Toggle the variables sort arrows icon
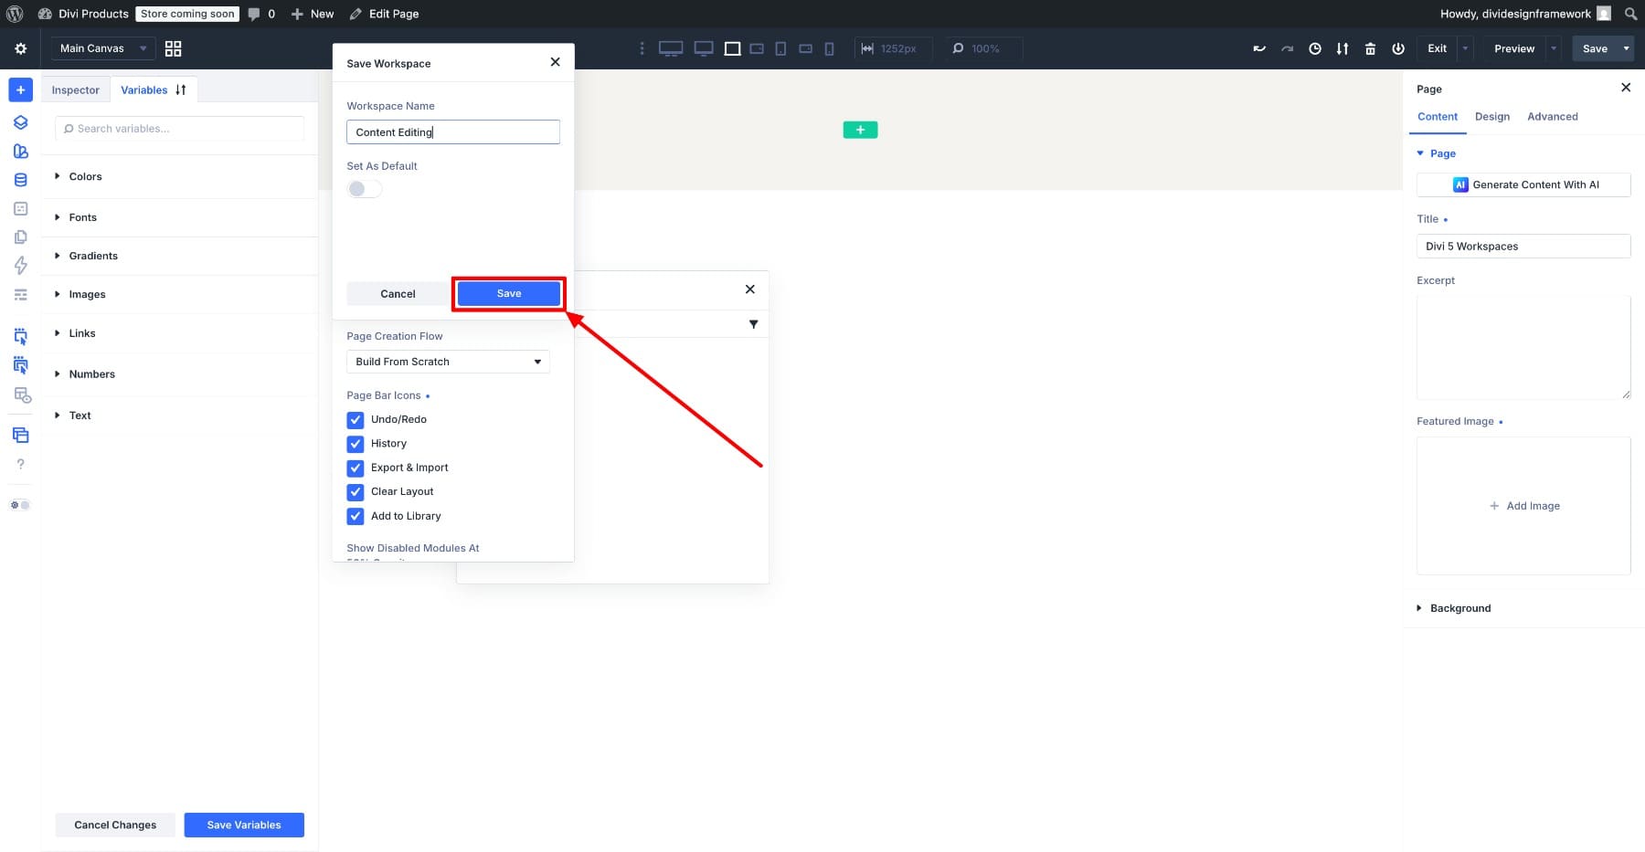The image size is (1645, 852). pyautogui.click(x=181, y=89)
